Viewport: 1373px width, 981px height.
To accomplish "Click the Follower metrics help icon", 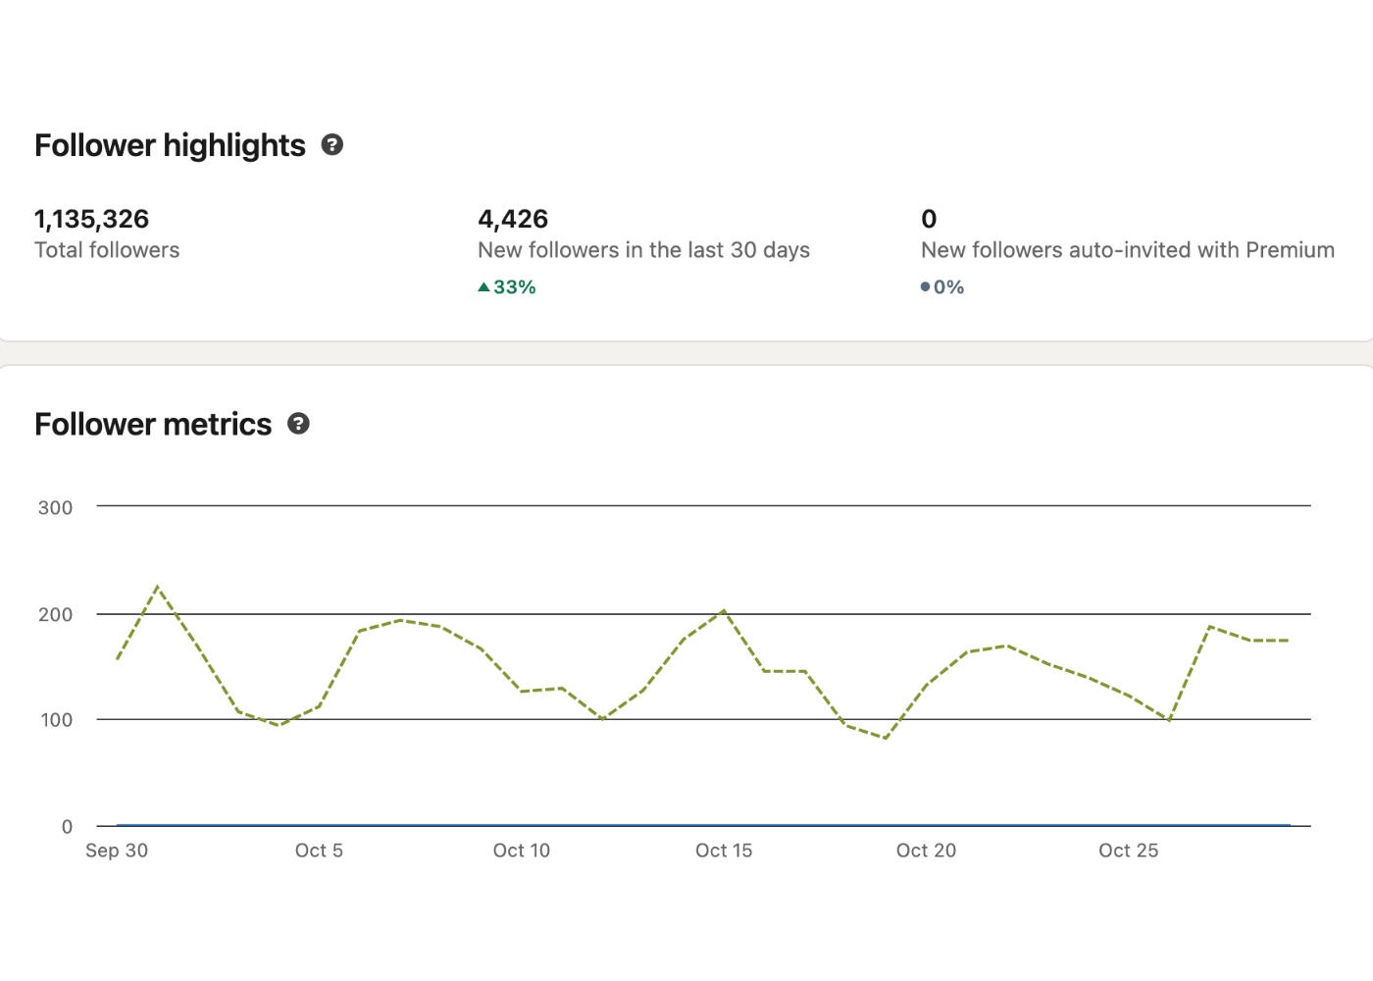I will coord(298,424).
